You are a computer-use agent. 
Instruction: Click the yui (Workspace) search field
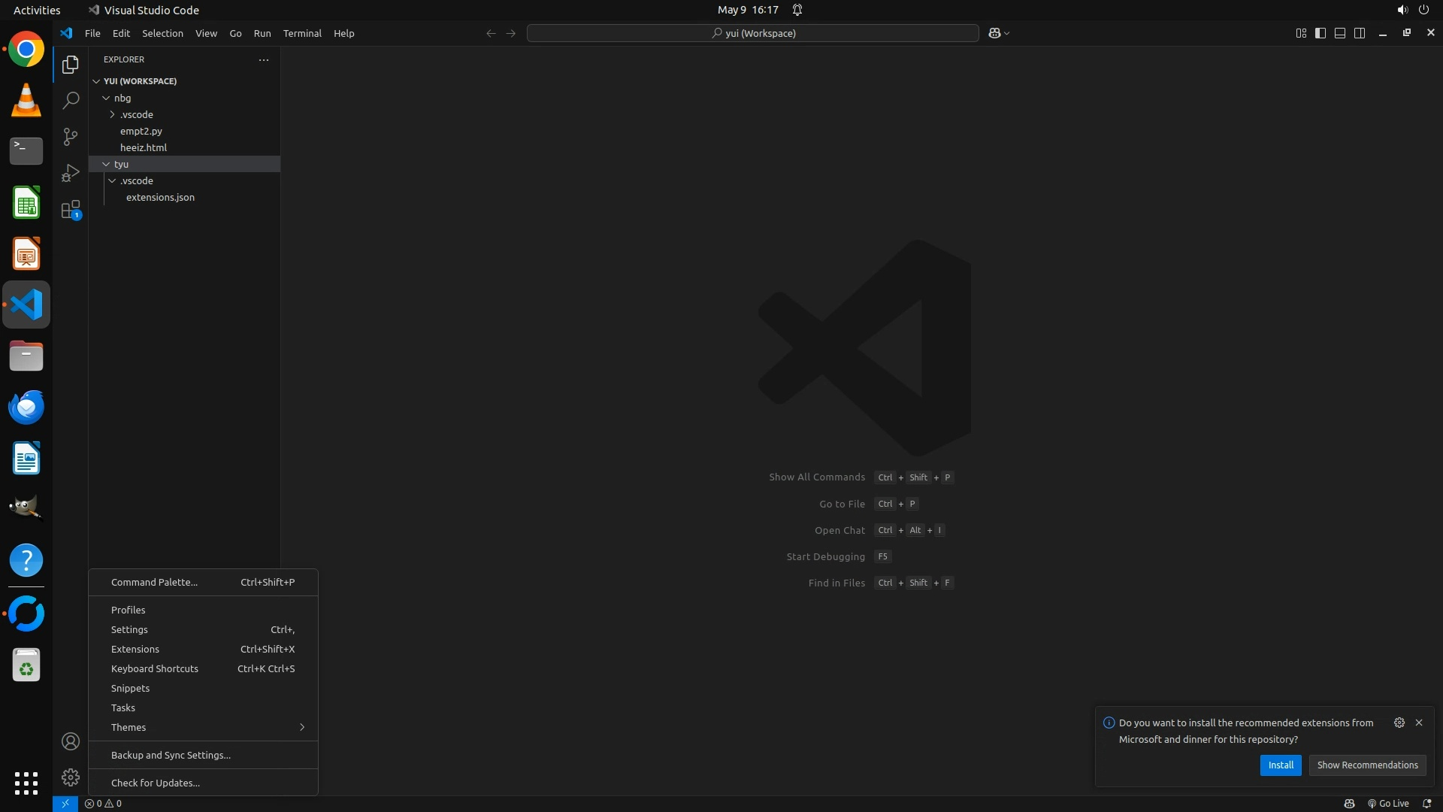pos(753,33)
